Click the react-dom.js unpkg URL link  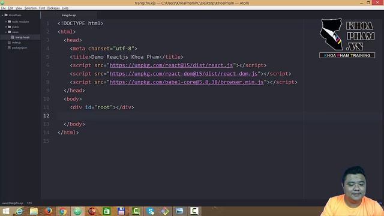[x=184, y=74]
